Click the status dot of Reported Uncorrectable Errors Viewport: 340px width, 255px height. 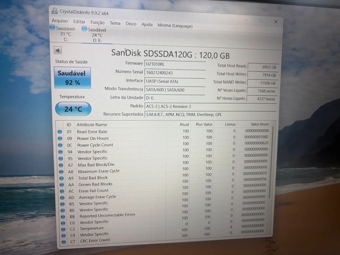(x=63, y=217)
